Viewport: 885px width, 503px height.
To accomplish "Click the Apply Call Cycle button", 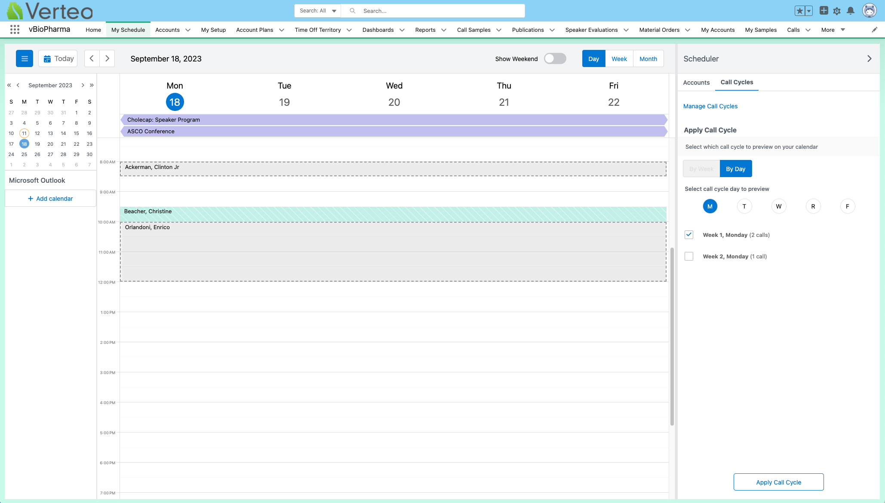I will pyautogui.click(x=778, y=482).
